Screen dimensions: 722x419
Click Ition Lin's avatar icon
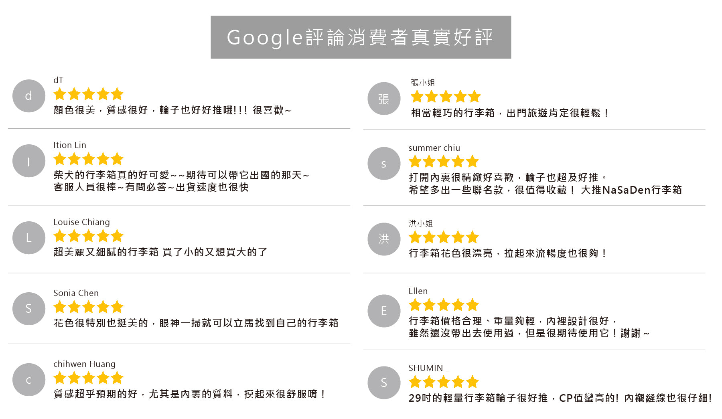[28, 161]
